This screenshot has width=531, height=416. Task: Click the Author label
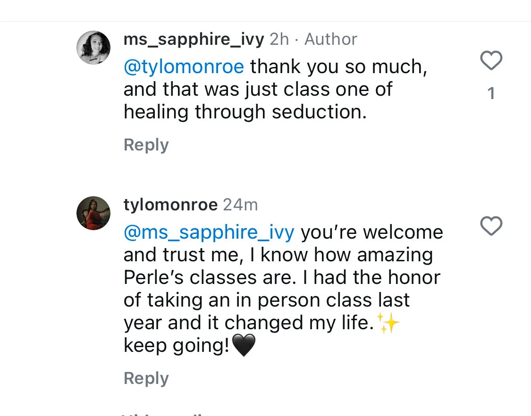point(330,39)
